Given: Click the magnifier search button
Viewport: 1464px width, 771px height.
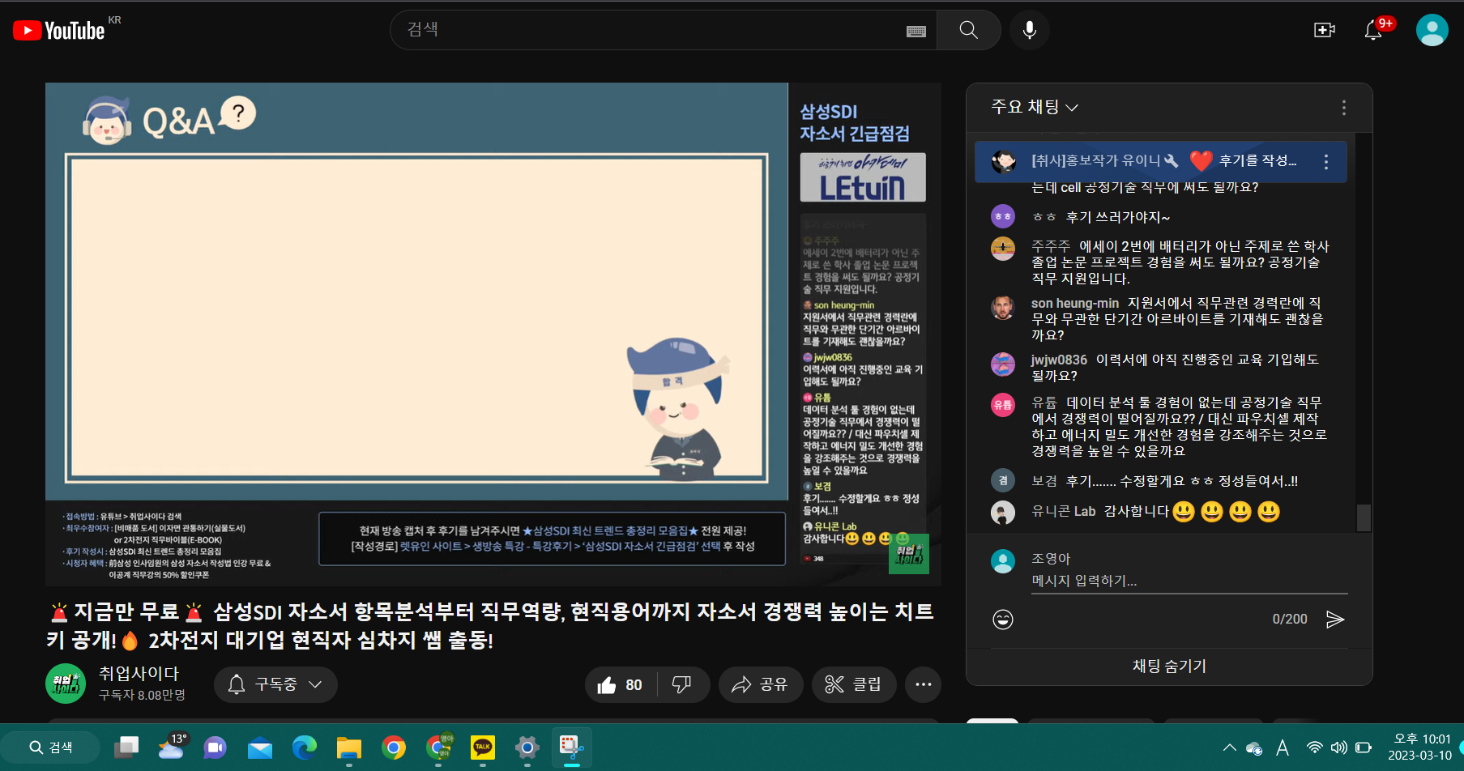Looking at the screenshot, I should (x=968, y=30).
